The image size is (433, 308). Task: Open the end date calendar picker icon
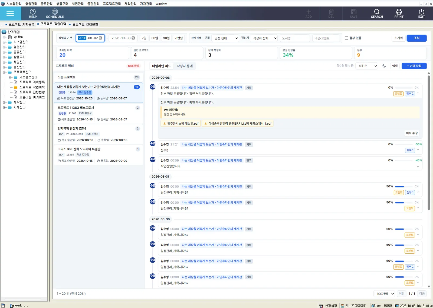click(x=133, y=38)
